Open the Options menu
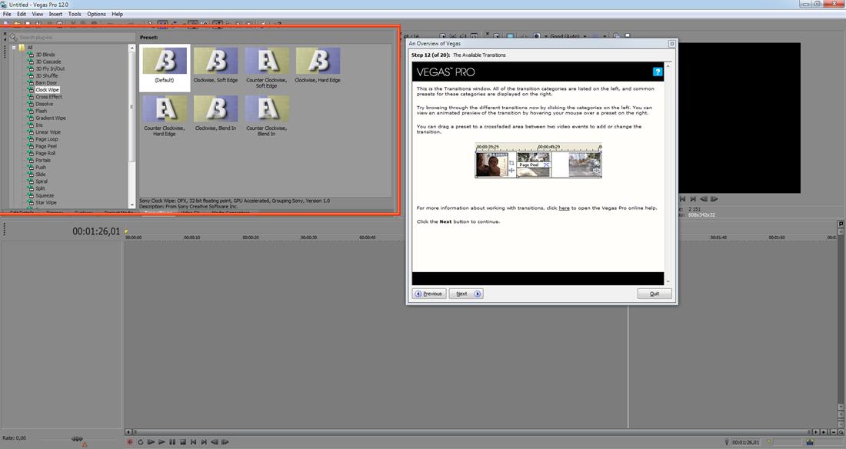Image resolution: width=846 pixels, height=449 pixels. [x=97, y=14]
